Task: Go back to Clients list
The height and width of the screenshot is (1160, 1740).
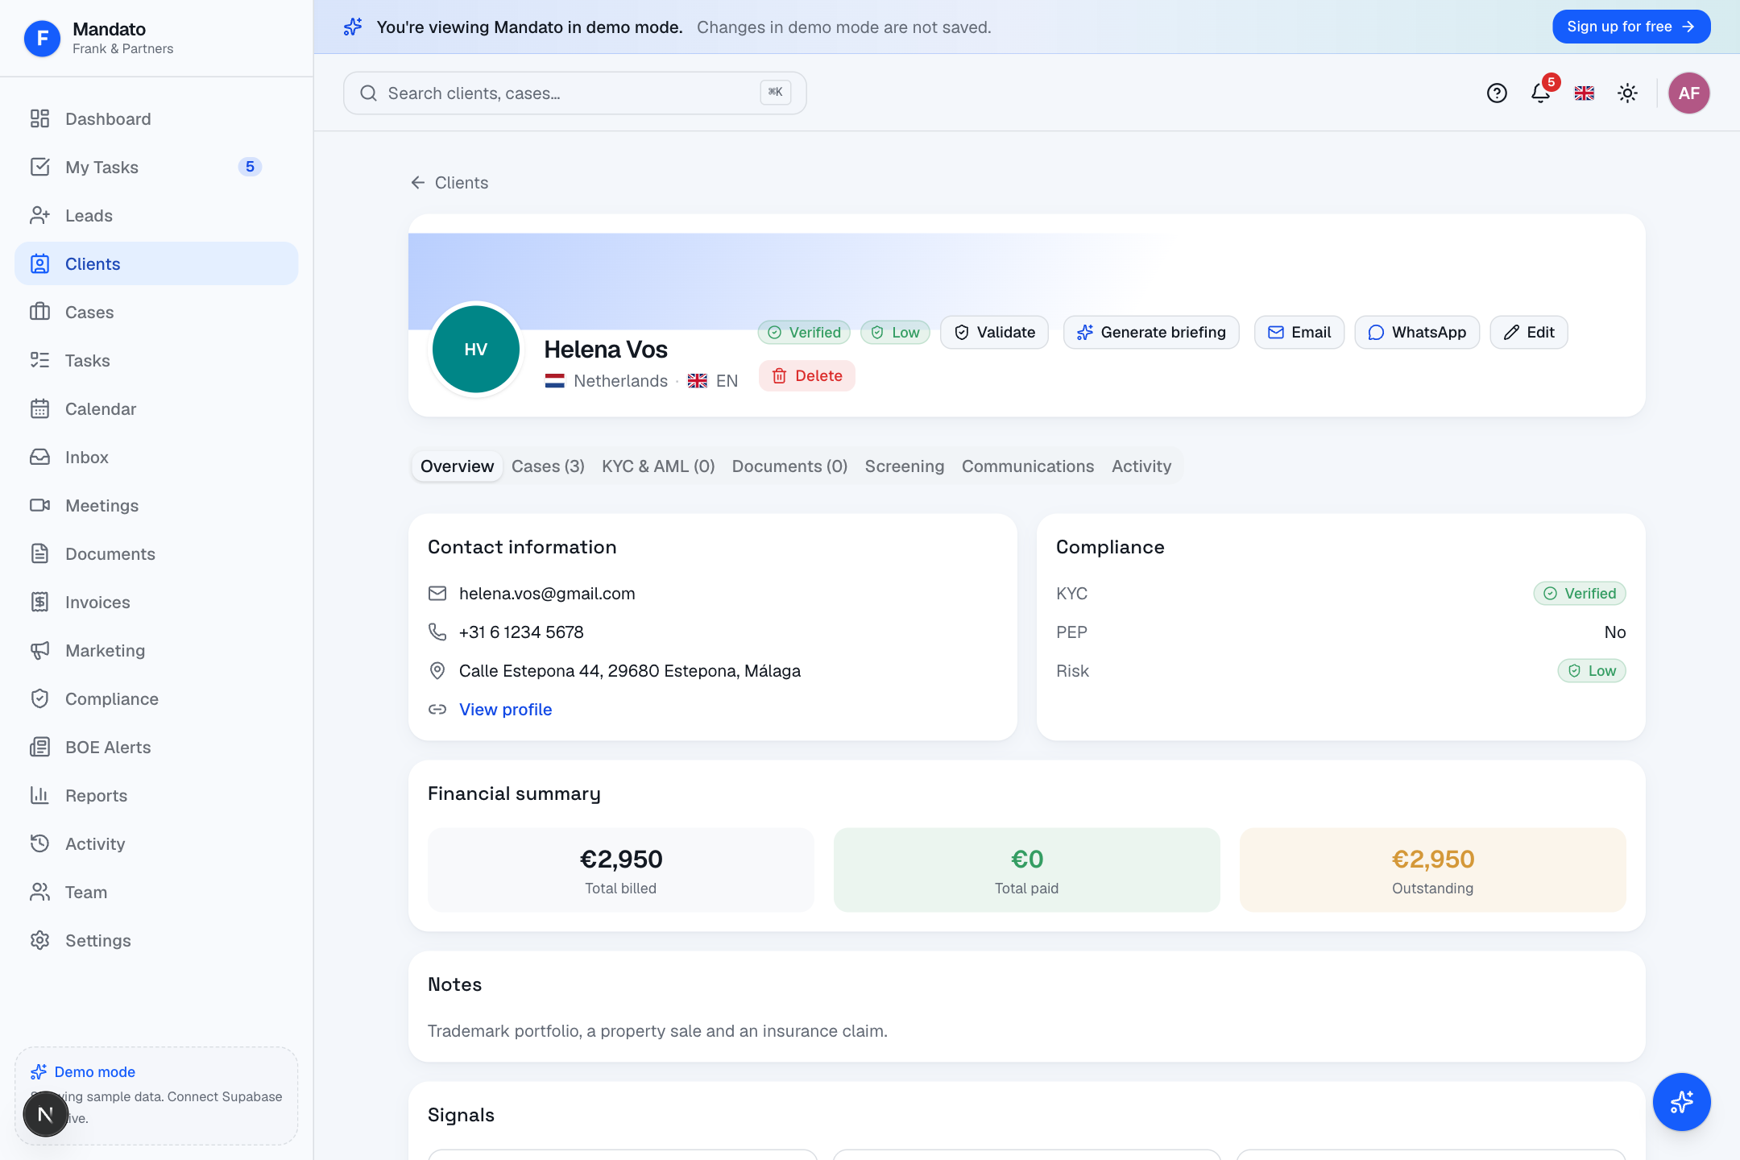Action: pos(449,182)
